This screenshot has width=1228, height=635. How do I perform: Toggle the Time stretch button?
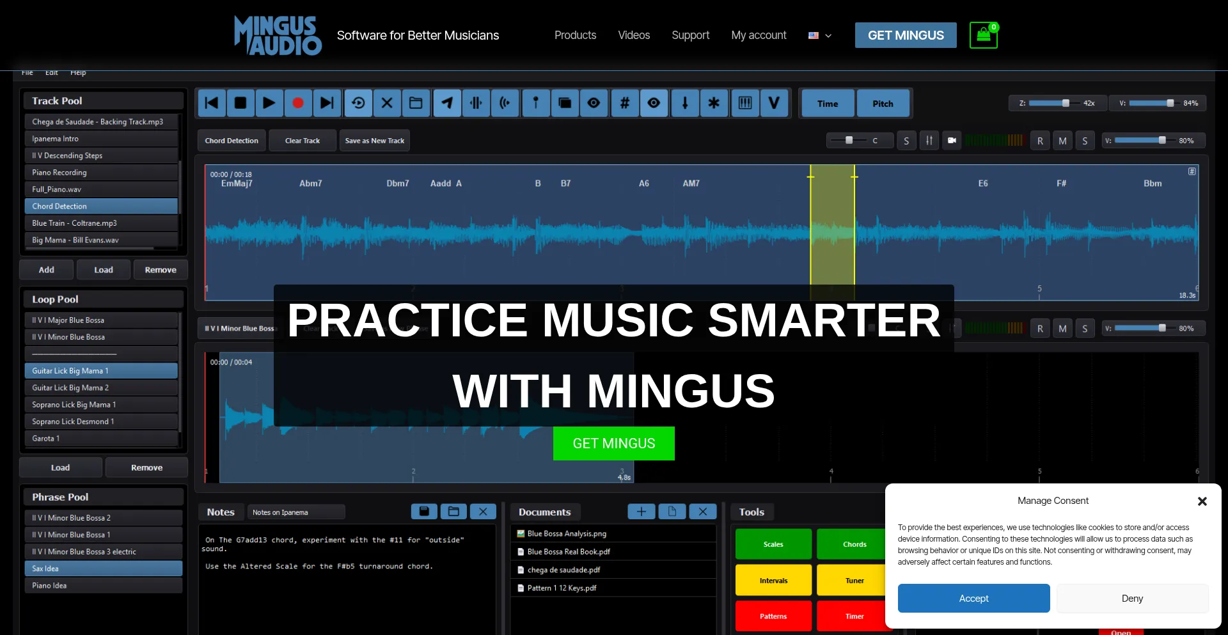(x=828, y=104)
